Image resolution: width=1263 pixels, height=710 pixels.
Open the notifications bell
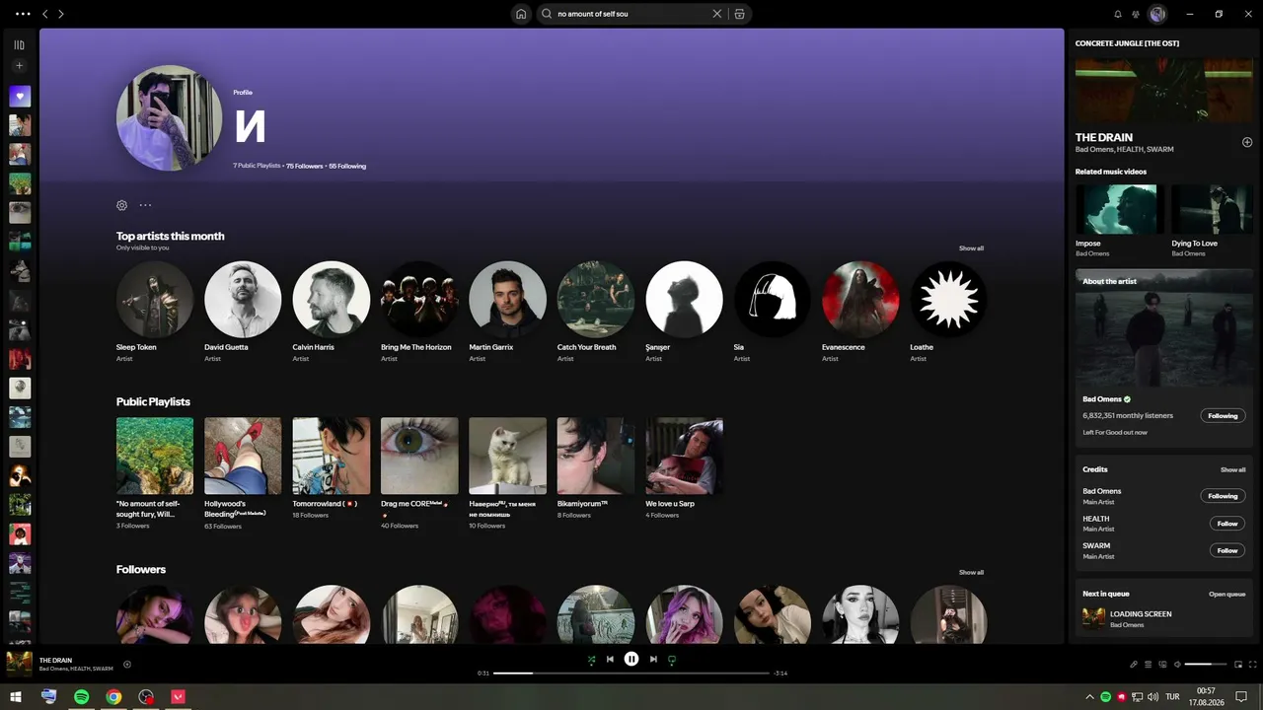pyautogui.click(x=1118, y=14)
